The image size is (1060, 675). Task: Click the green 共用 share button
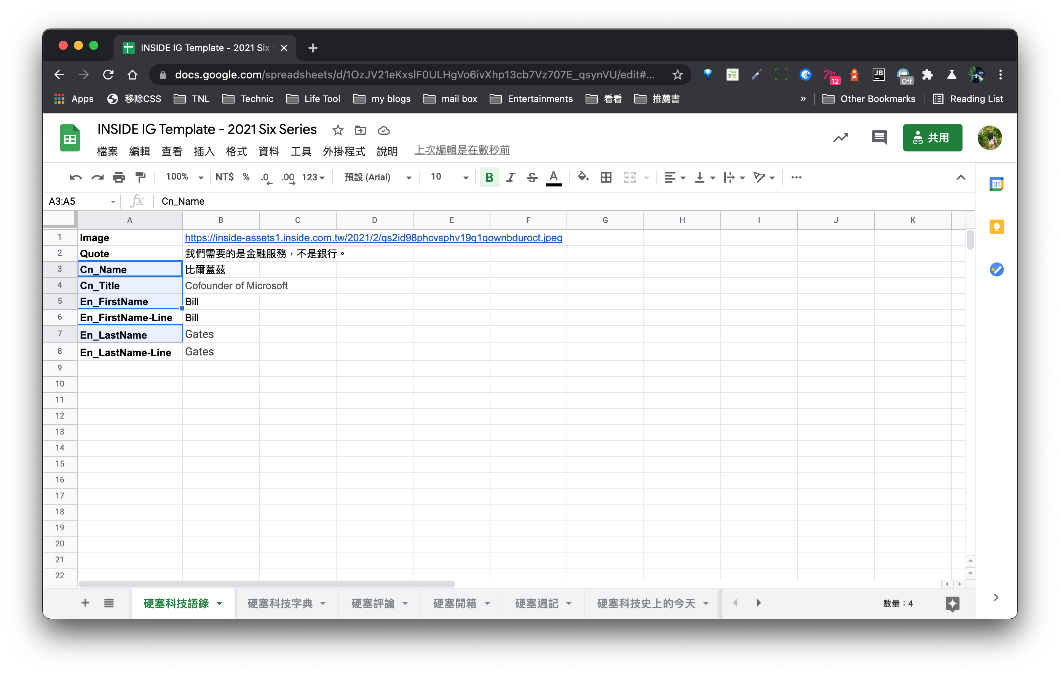[932, 138]
